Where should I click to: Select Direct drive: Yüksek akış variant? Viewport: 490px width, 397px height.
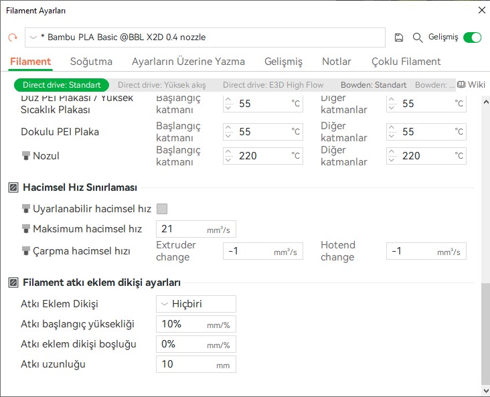click(x=162, y=85)
